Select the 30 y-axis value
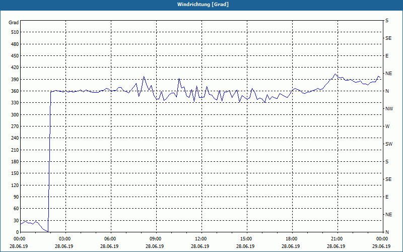Image resolution: width=403 pixels, height=252 pixels. (16, 220)
